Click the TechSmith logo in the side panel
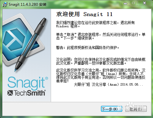This screenshot has width=153, height=118. [x=26, y=93]
